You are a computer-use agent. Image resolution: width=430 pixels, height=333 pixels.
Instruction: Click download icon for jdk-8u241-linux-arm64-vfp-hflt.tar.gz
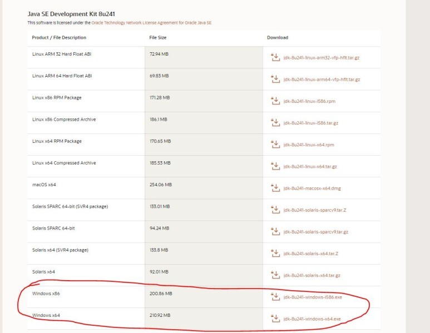(275, 79)
